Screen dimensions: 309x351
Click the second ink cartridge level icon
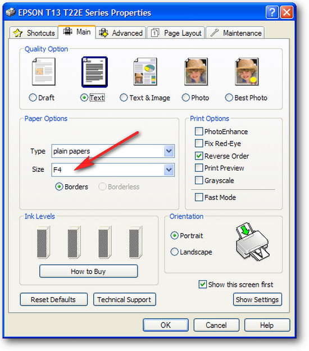pos(74,242)
